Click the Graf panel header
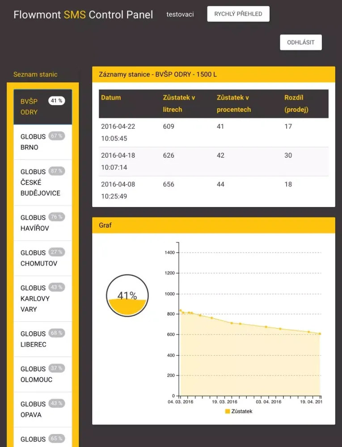342x447 pixels. (x=213, y=225)
